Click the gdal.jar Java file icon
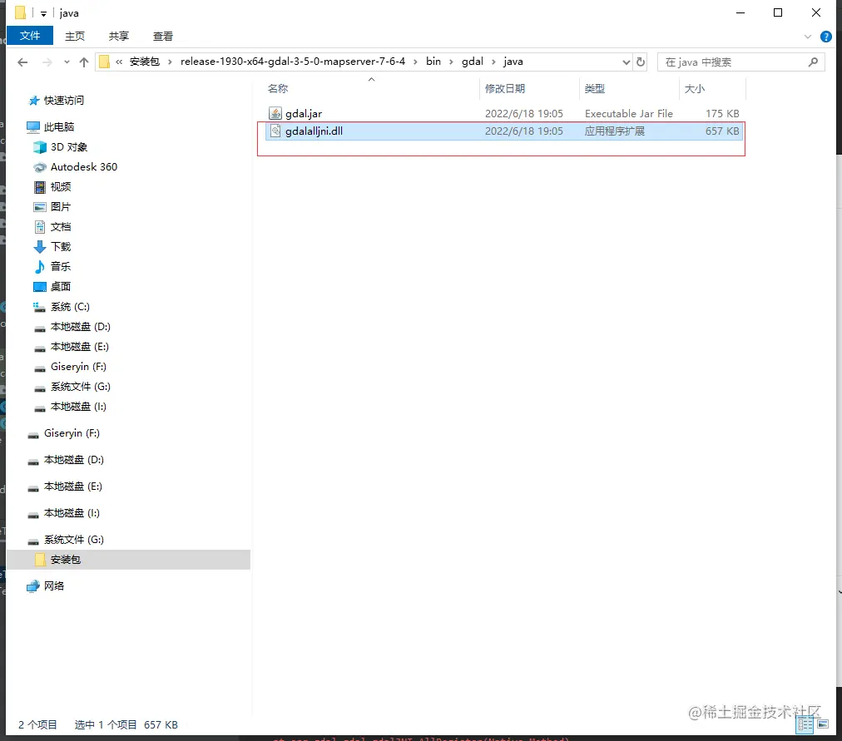The height and width of the screenshot is (741, 842). coord(275,113)
